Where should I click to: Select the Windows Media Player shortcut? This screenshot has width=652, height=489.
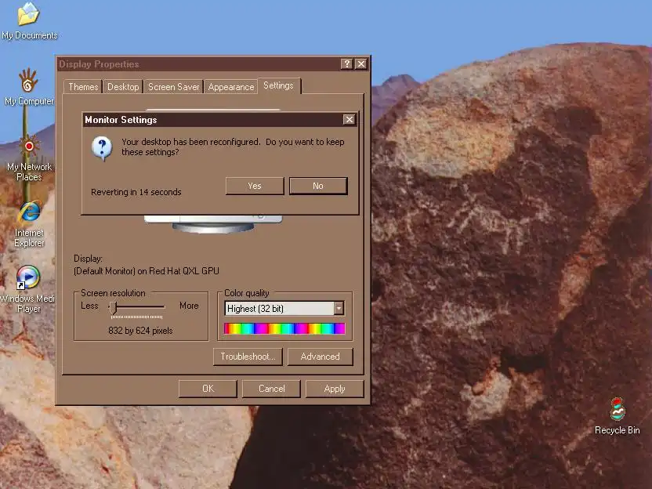click(27, 289)
